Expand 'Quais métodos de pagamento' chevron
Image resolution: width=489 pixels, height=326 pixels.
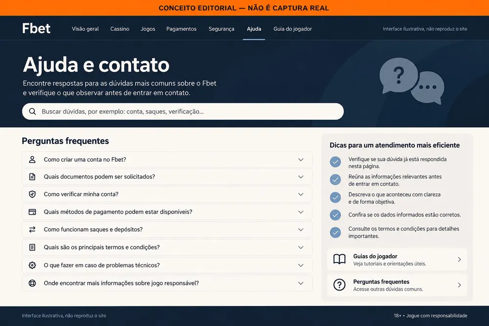click(x=301, y=212)
